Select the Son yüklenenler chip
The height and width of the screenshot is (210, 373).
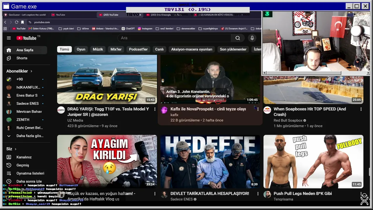[x=233, y=49]
